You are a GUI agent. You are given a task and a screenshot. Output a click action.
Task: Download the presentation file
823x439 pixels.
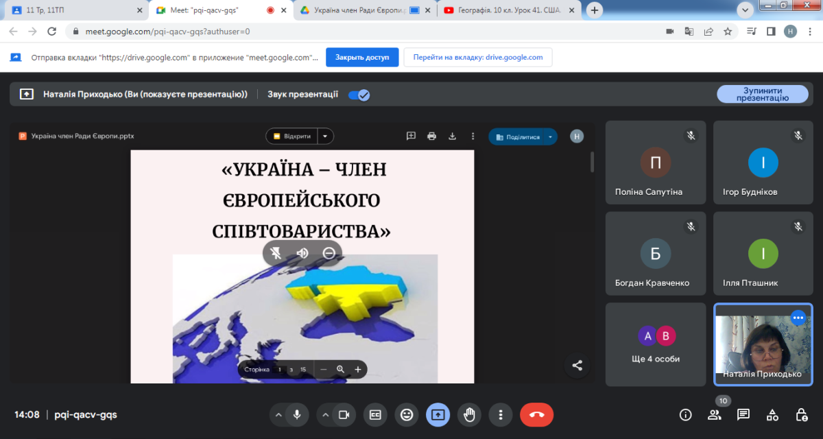point(452,137)
